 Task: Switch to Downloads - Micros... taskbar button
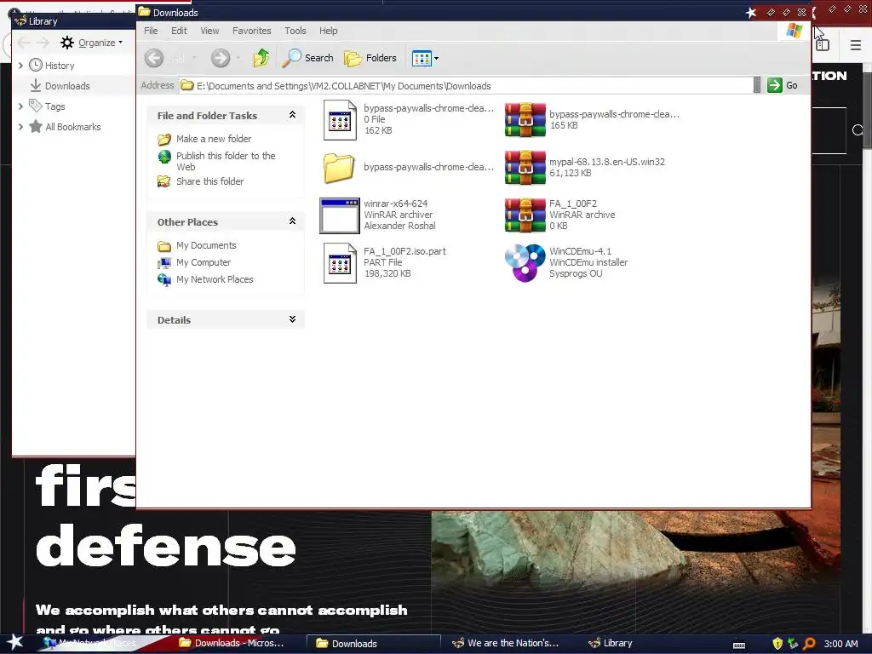pos(232,643)
